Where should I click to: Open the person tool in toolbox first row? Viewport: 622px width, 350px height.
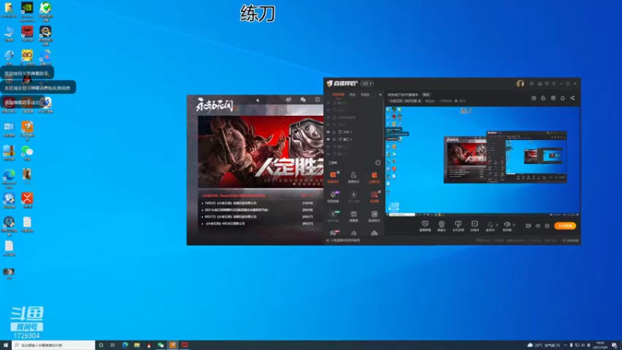coord(354,177)
